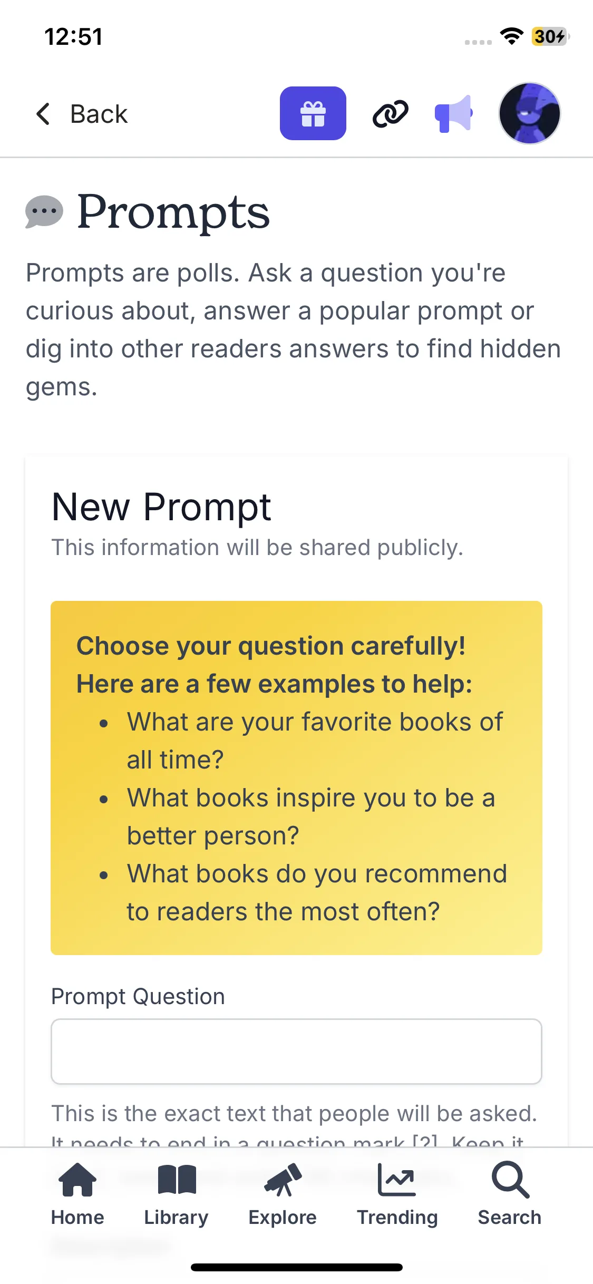Tap the Wi-Fi status icon
The width and height of the screenshot is (593, 1284).
coord(511,36)
